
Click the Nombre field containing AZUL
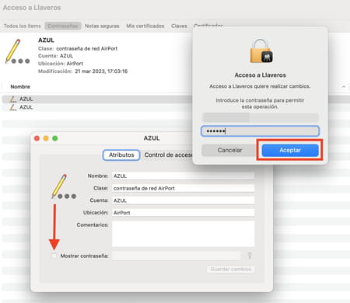[183, 176]
